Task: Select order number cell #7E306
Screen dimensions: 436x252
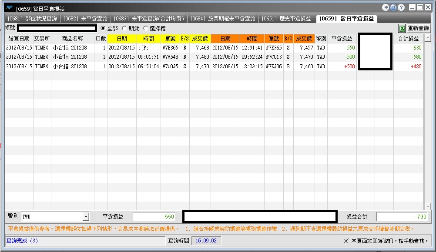Action: pos(274,66)
